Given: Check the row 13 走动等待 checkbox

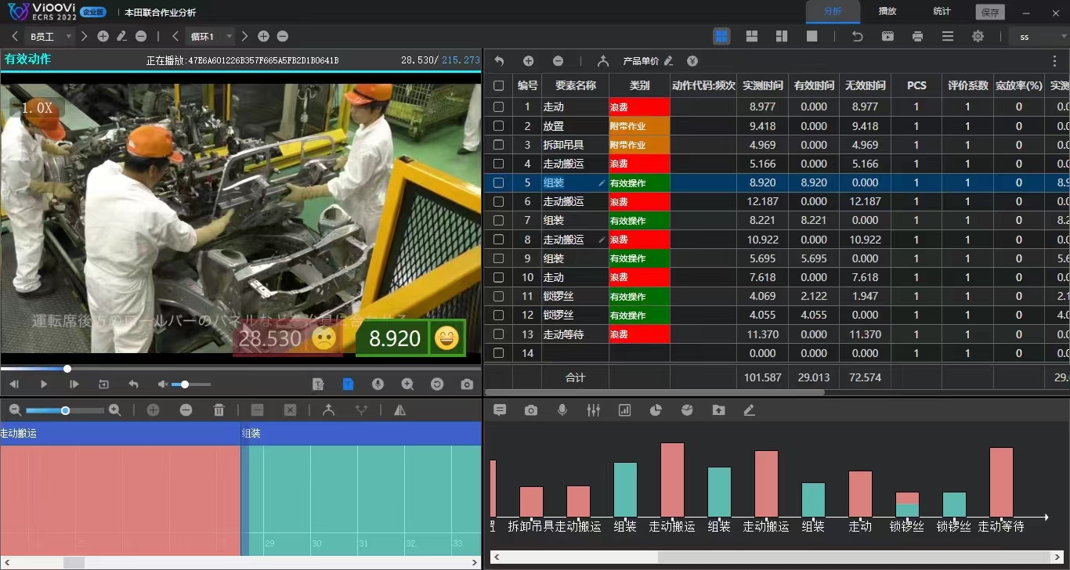Looking at the screenshot, I should [499, 334].
